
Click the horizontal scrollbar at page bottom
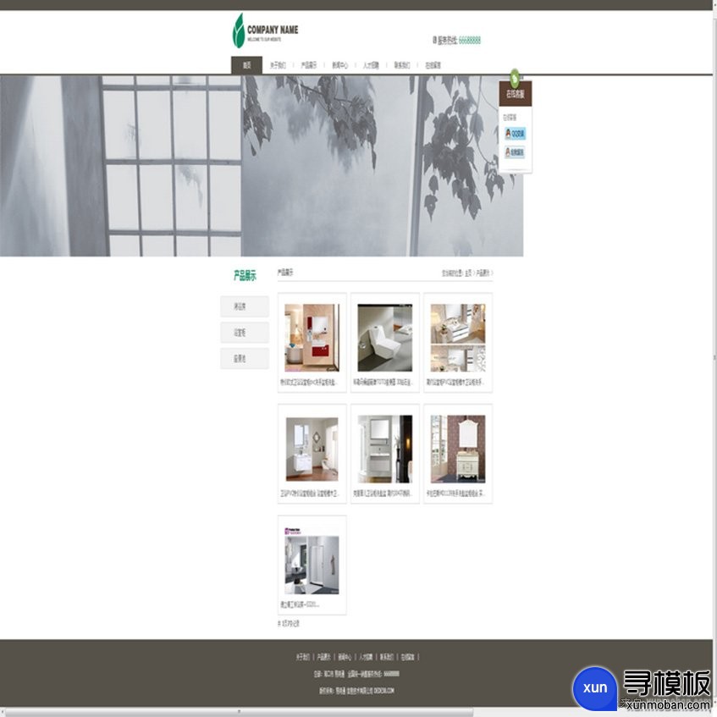click(x=239, y=712)
